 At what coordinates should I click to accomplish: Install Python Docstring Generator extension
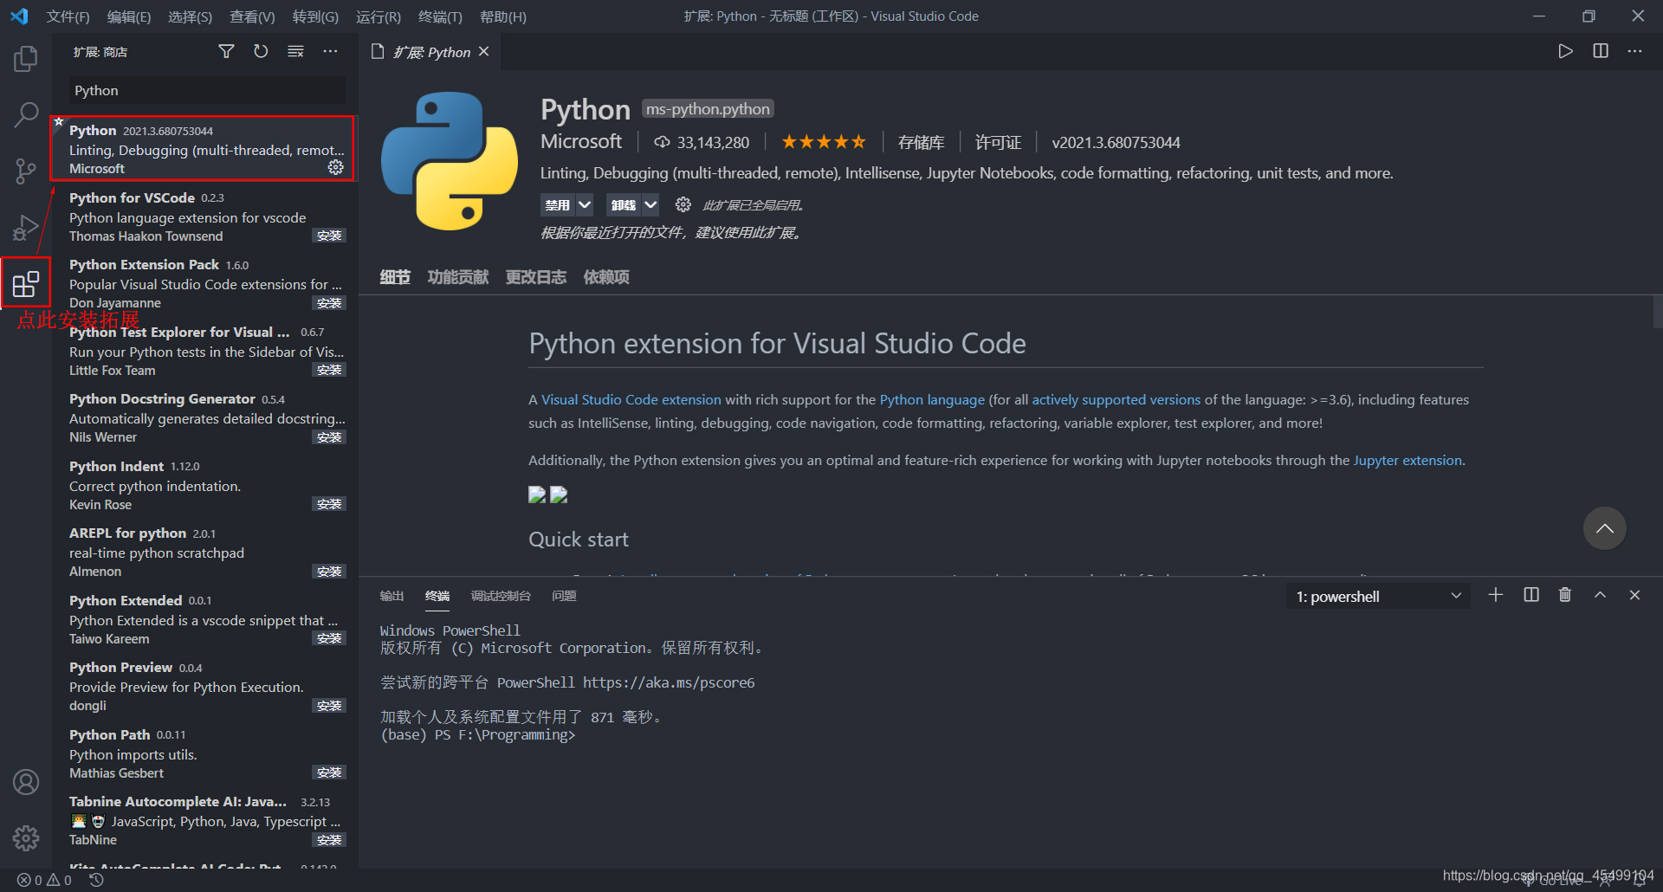[x=329, y=437]
